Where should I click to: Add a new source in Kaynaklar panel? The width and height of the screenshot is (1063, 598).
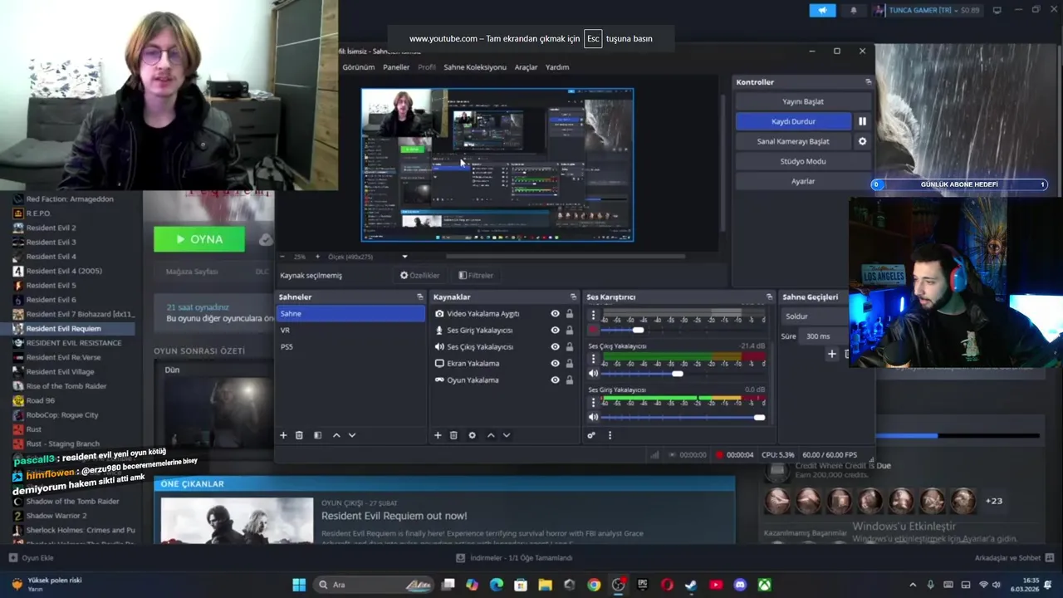[438, 435]
